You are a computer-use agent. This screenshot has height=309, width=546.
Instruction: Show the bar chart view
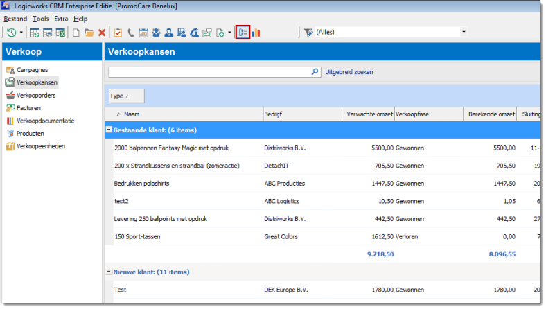coord(256,33)
